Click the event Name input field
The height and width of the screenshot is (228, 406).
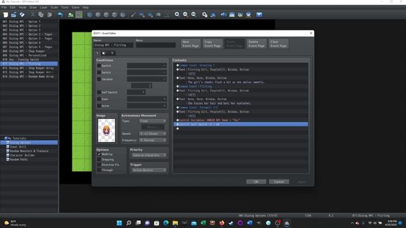tap(114, 45)
